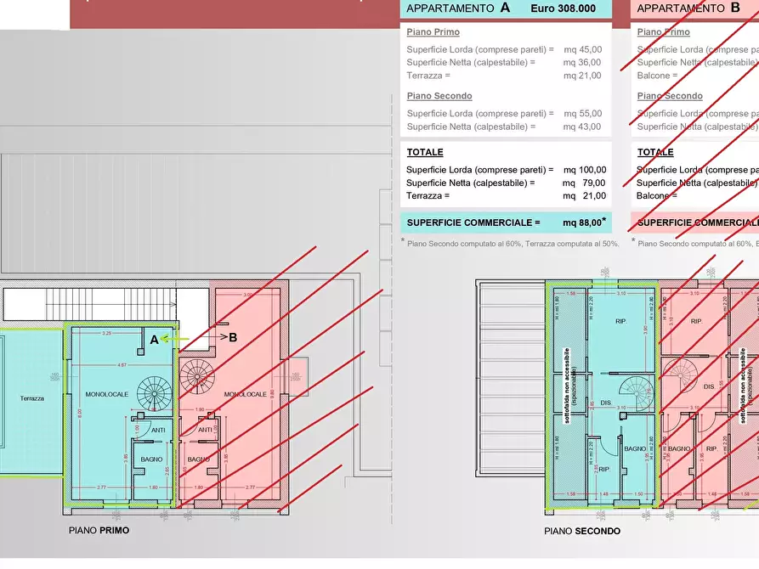This screenshot has height=569, width=759.
Task: Click the blue Monolocale room label
Action: click(x=106, y=394)
